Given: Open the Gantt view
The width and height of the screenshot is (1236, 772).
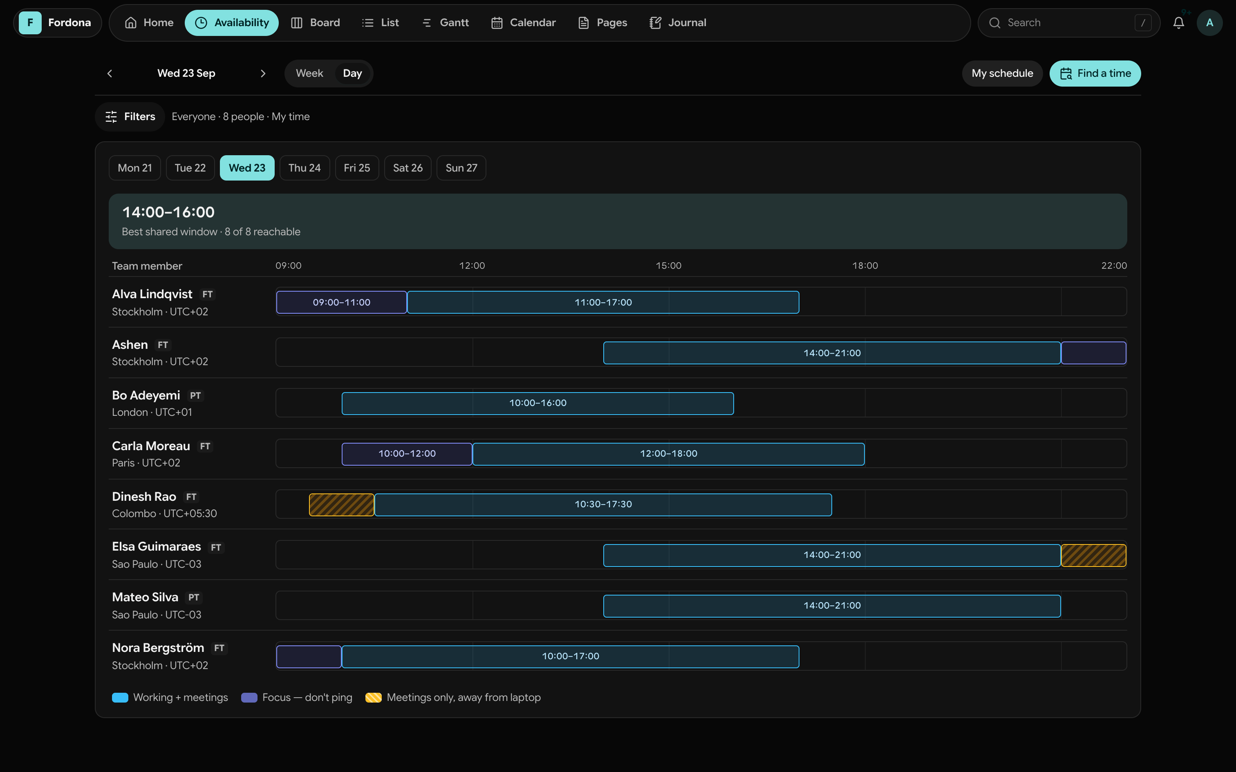Looking at the screenshot, I should point(445,22).
